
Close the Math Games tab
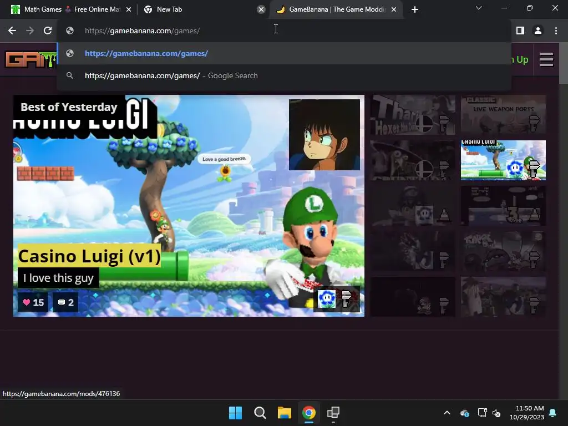click(129, 9)
